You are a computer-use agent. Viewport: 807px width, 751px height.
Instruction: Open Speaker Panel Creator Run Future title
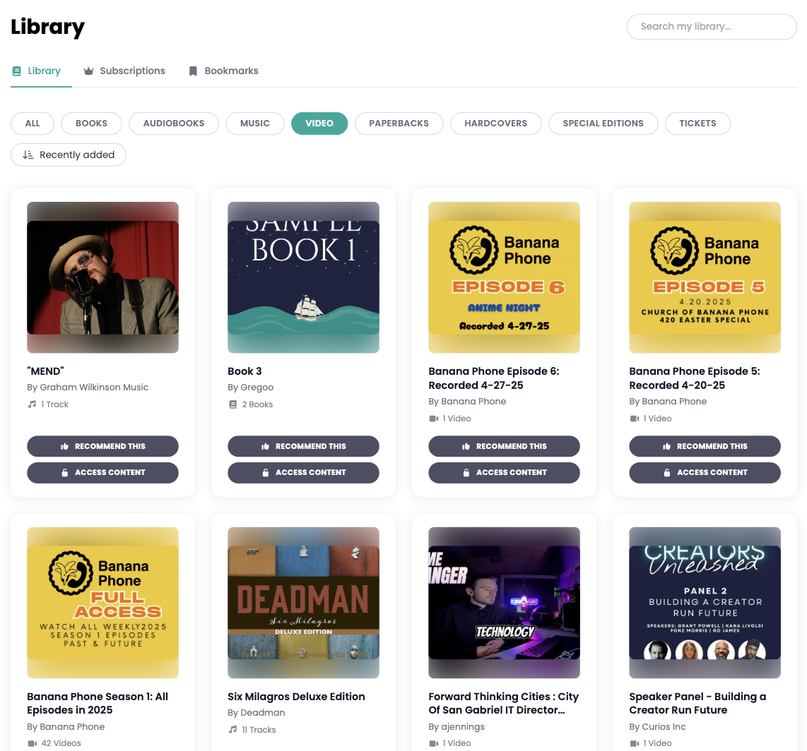698,703
